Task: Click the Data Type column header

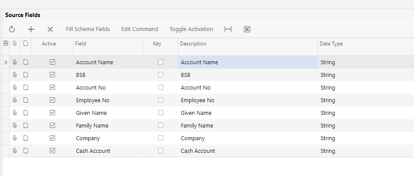Action: (x=366, y=44)
